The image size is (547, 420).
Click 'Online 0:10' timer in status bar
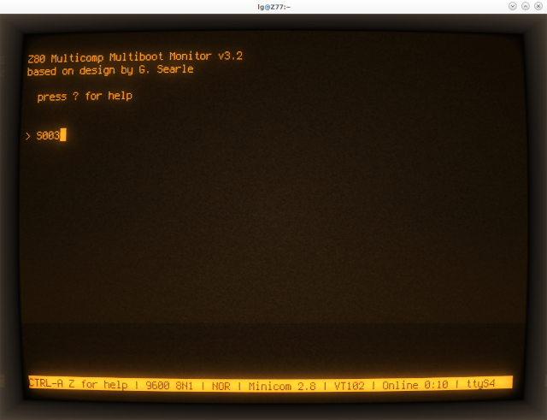[x=415, y=385]
